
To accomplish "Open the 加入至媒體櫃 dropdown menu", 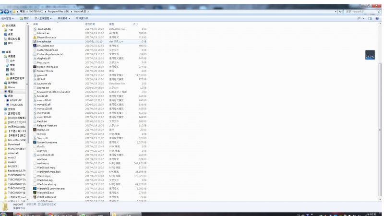I will 43,18.
